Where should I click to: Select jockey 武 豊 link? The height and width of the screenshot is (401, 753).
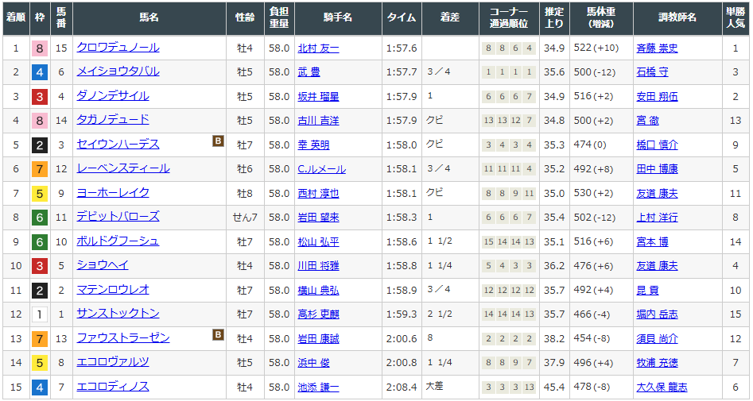tap(309, 72)
